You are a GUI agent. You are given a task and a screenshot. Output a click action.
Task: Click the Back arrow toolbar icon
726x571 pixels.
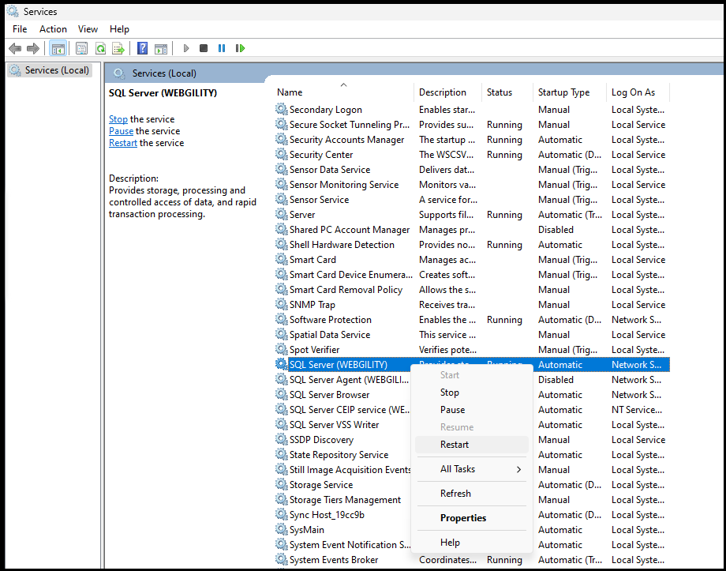[14, 48]
